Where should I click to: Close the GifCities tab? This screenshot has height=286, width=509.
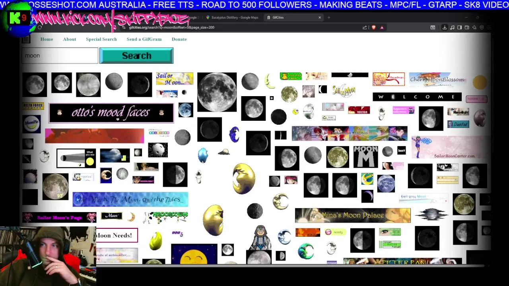(x=319, y=17)
